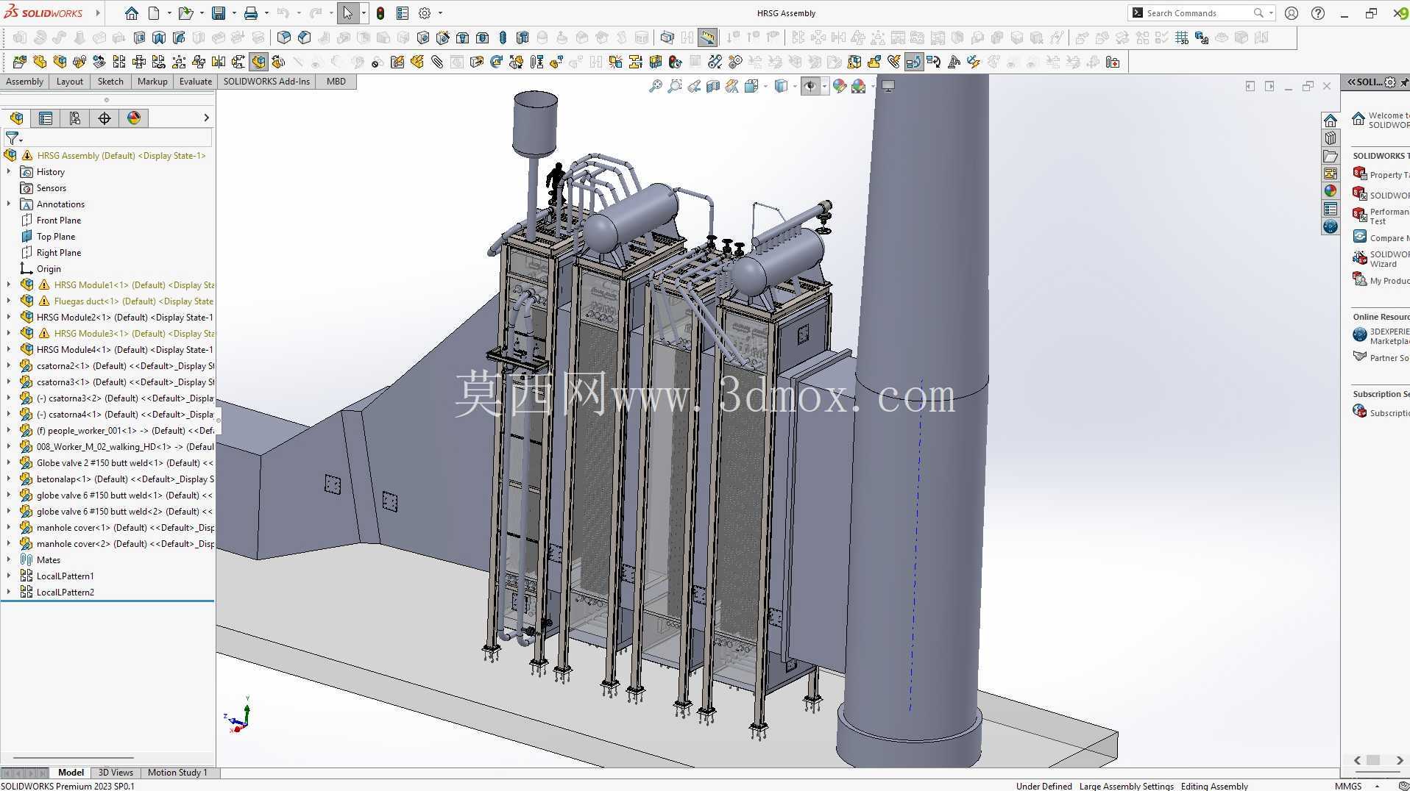Screen dimensions: 1410x791
Task: Open the Select tool dropdown arrow
Action: pos(364,13)
